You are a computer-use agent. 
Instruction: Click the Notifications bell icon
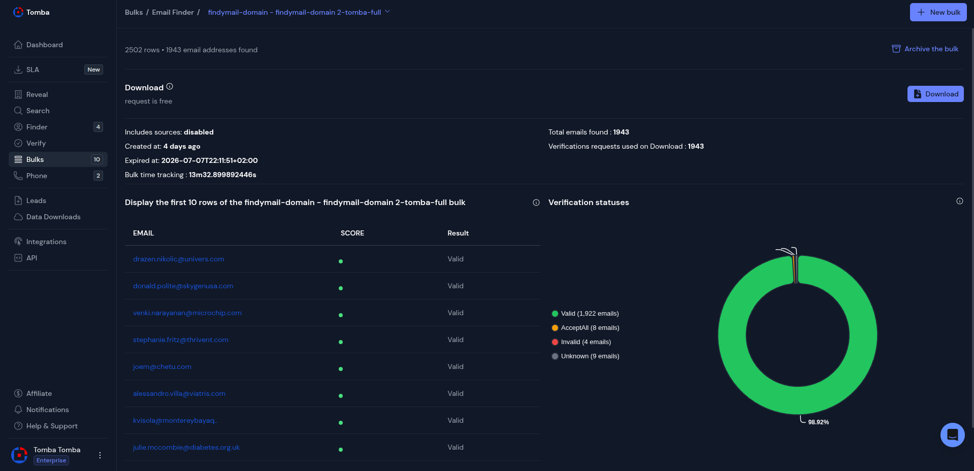(x=18, y=410)
